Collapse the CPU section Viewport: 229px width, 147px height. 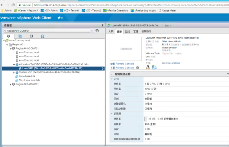point(112,79)
